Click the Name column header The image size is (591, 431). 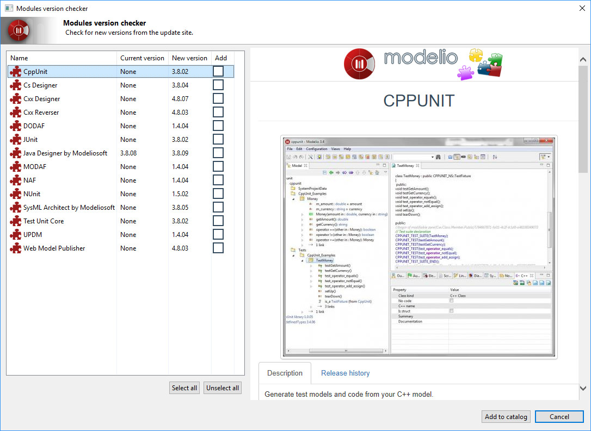tap(62, 58)
